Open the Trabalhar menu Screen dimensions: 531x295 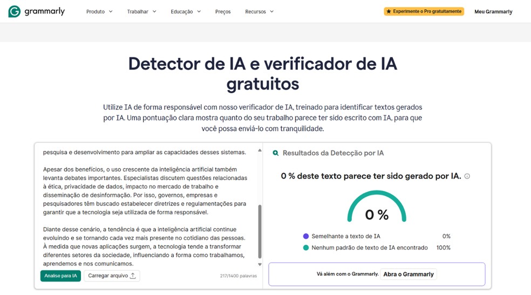coord(141,11)
